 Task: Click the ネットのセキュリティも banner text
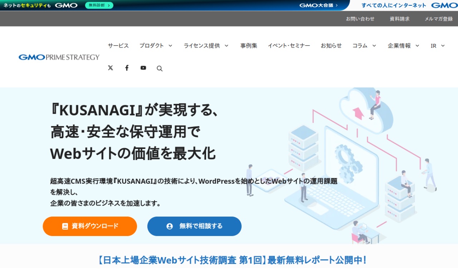tap(27, 5)
